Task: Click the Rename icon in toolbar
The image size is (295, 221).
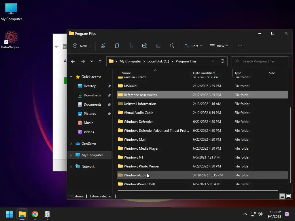Action: [x=145, y=46]
